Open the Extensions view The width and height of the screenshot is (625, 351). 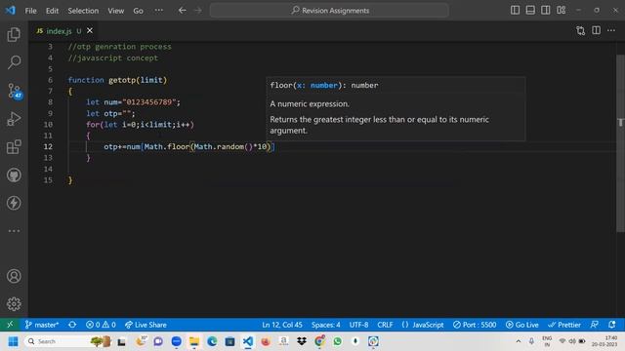pos(14,147)
